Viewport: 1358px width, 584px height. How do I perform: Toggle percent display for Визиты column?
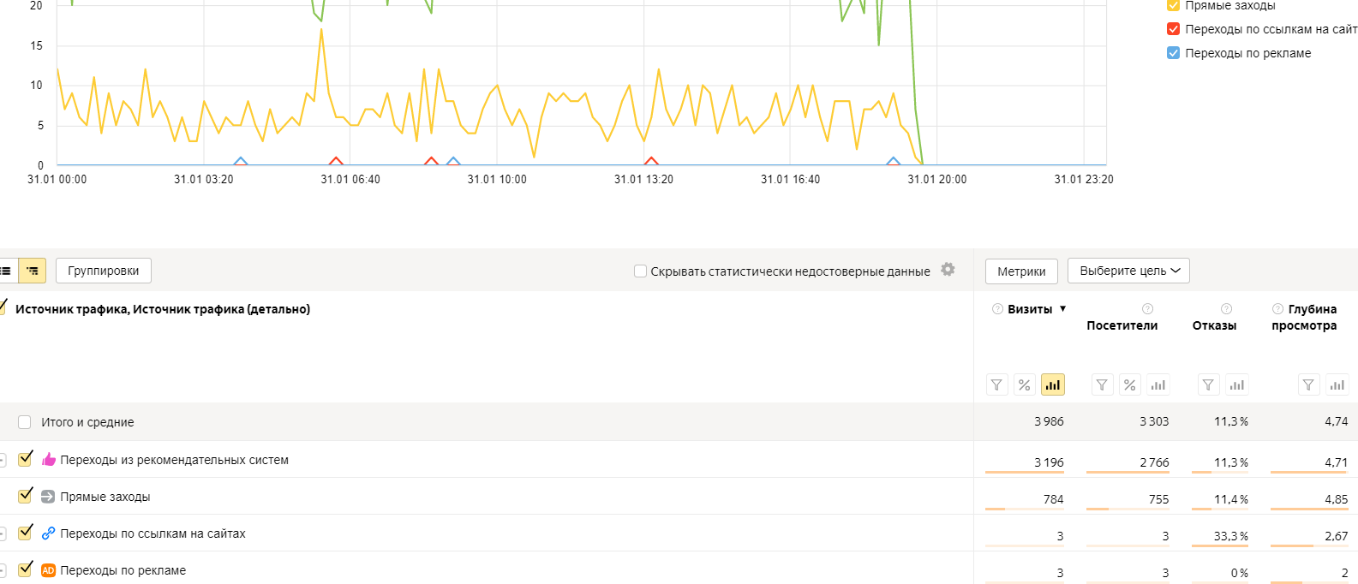pos(1025,385)
